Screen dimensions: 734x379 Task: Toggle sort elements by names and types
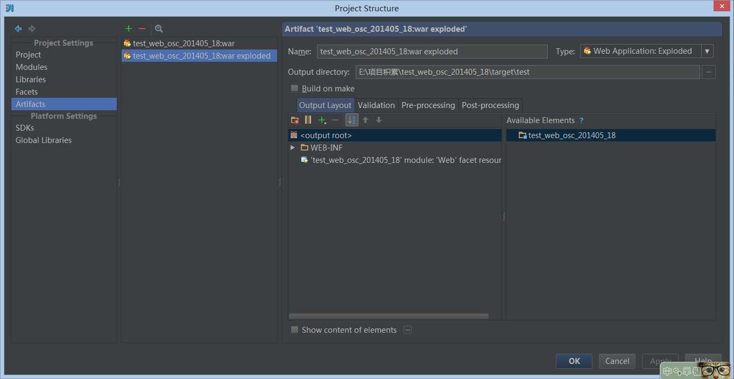coord(351,120)
